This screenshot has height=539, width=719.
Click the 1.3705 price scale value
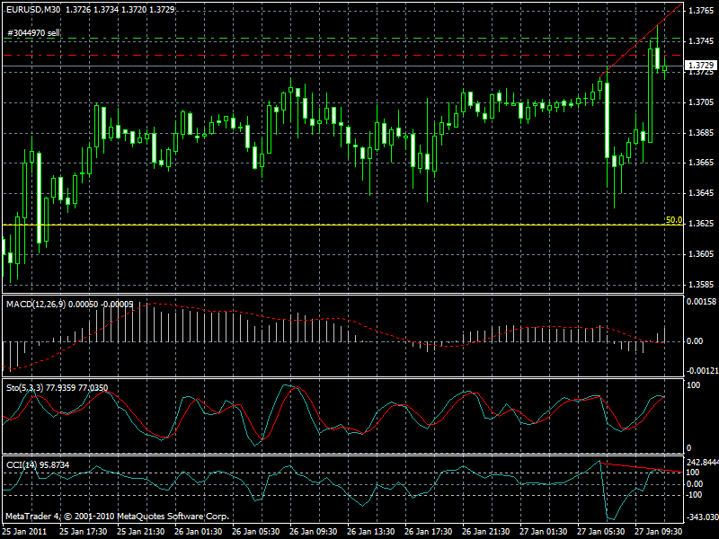[701, 102]
